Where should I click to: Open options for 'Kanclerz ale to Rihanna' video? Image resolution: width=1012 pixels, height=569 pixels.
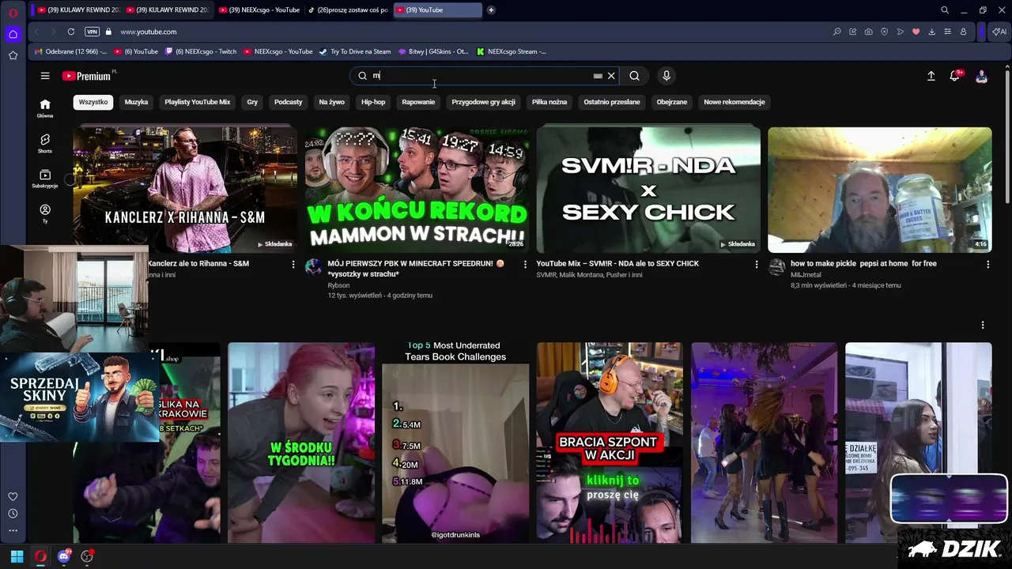click(x=293, y=264)
